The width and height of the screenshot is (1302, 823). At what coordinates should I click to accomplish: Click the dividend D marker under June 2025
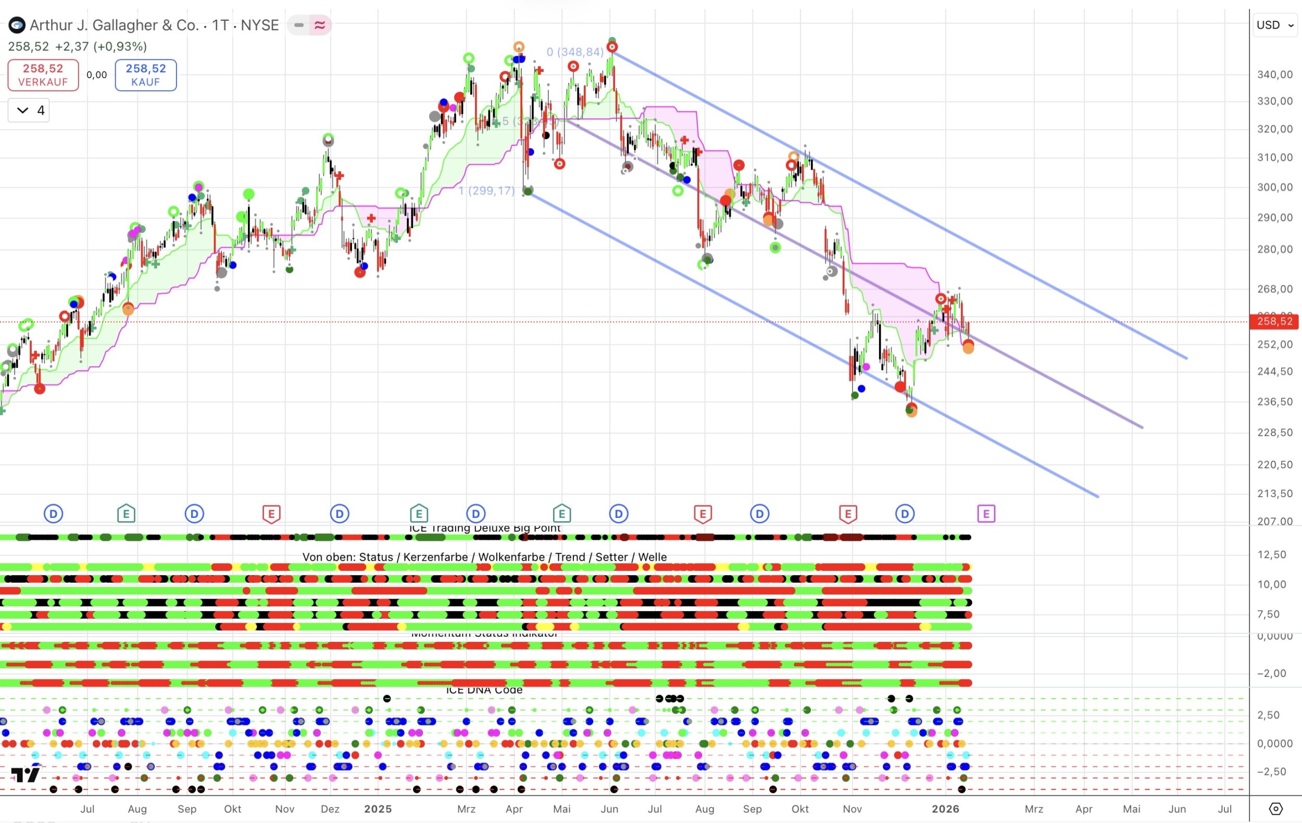tap(619, 513)
